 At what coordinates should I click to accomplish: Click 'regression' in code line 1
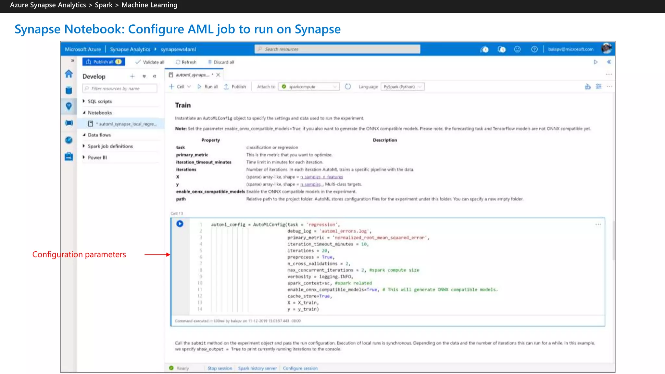(321, 224)
